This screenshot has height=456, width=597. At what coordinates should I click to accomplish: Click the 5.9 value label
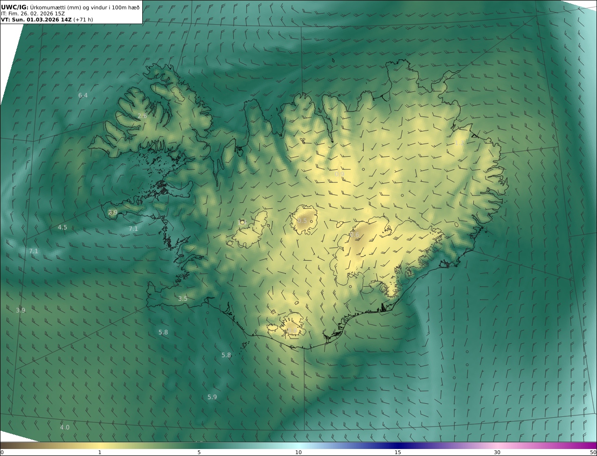tap(212, 397)
